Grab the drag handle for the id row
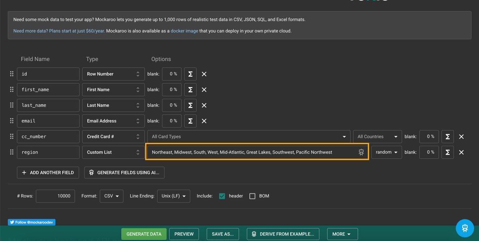Screen dimensions: 479x241 (x=12, y=74)
